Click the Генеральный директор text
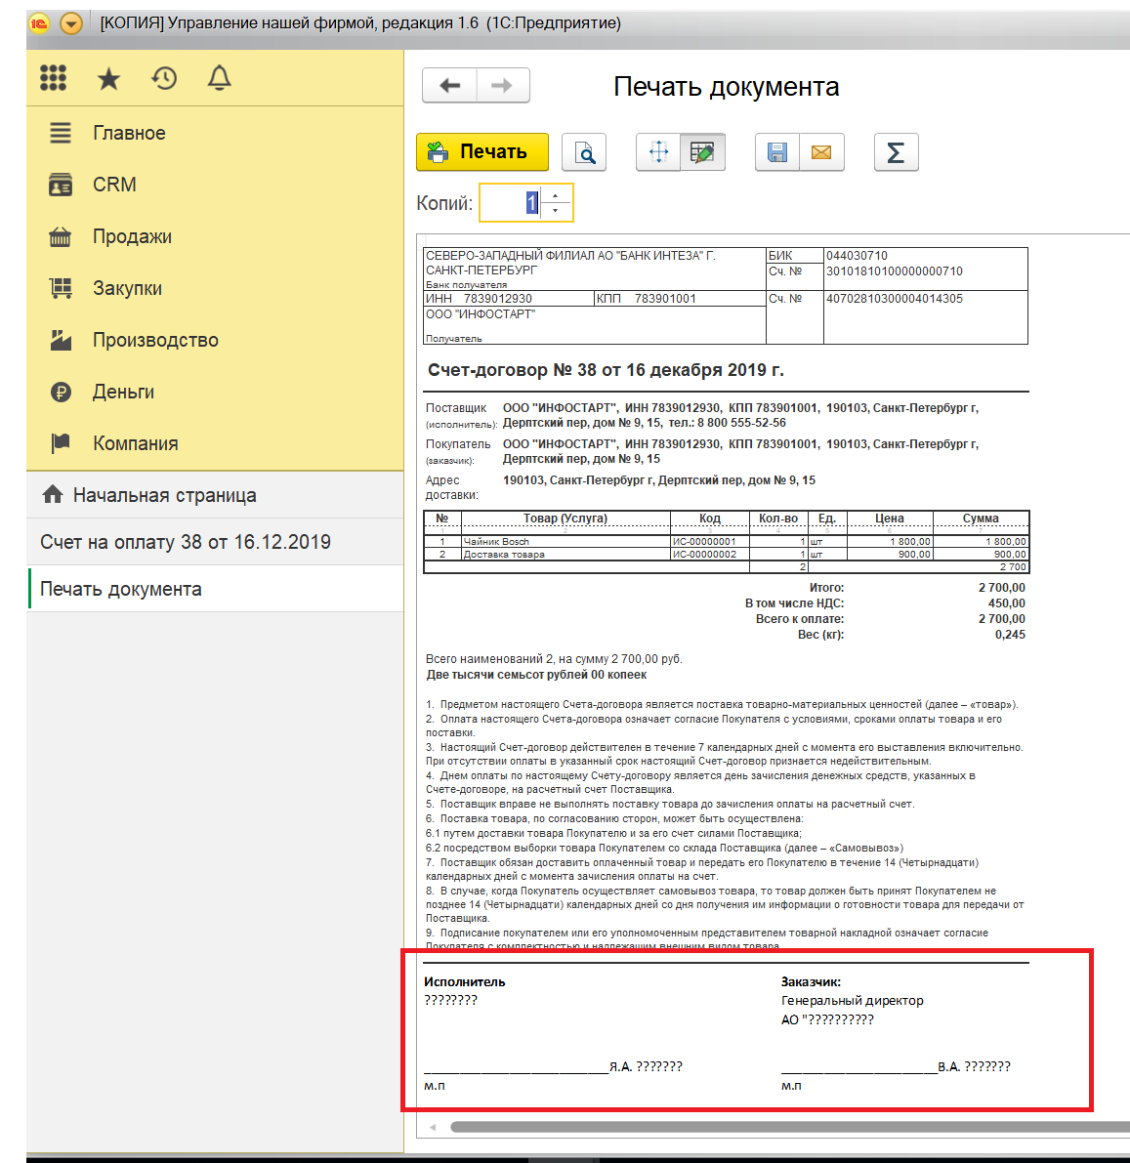Screen dimensions: 1130x1163 pyautogui.click(x=852, y=1001)
